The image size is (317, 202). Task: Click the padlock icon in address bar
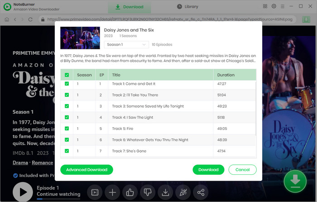(43, 19)
